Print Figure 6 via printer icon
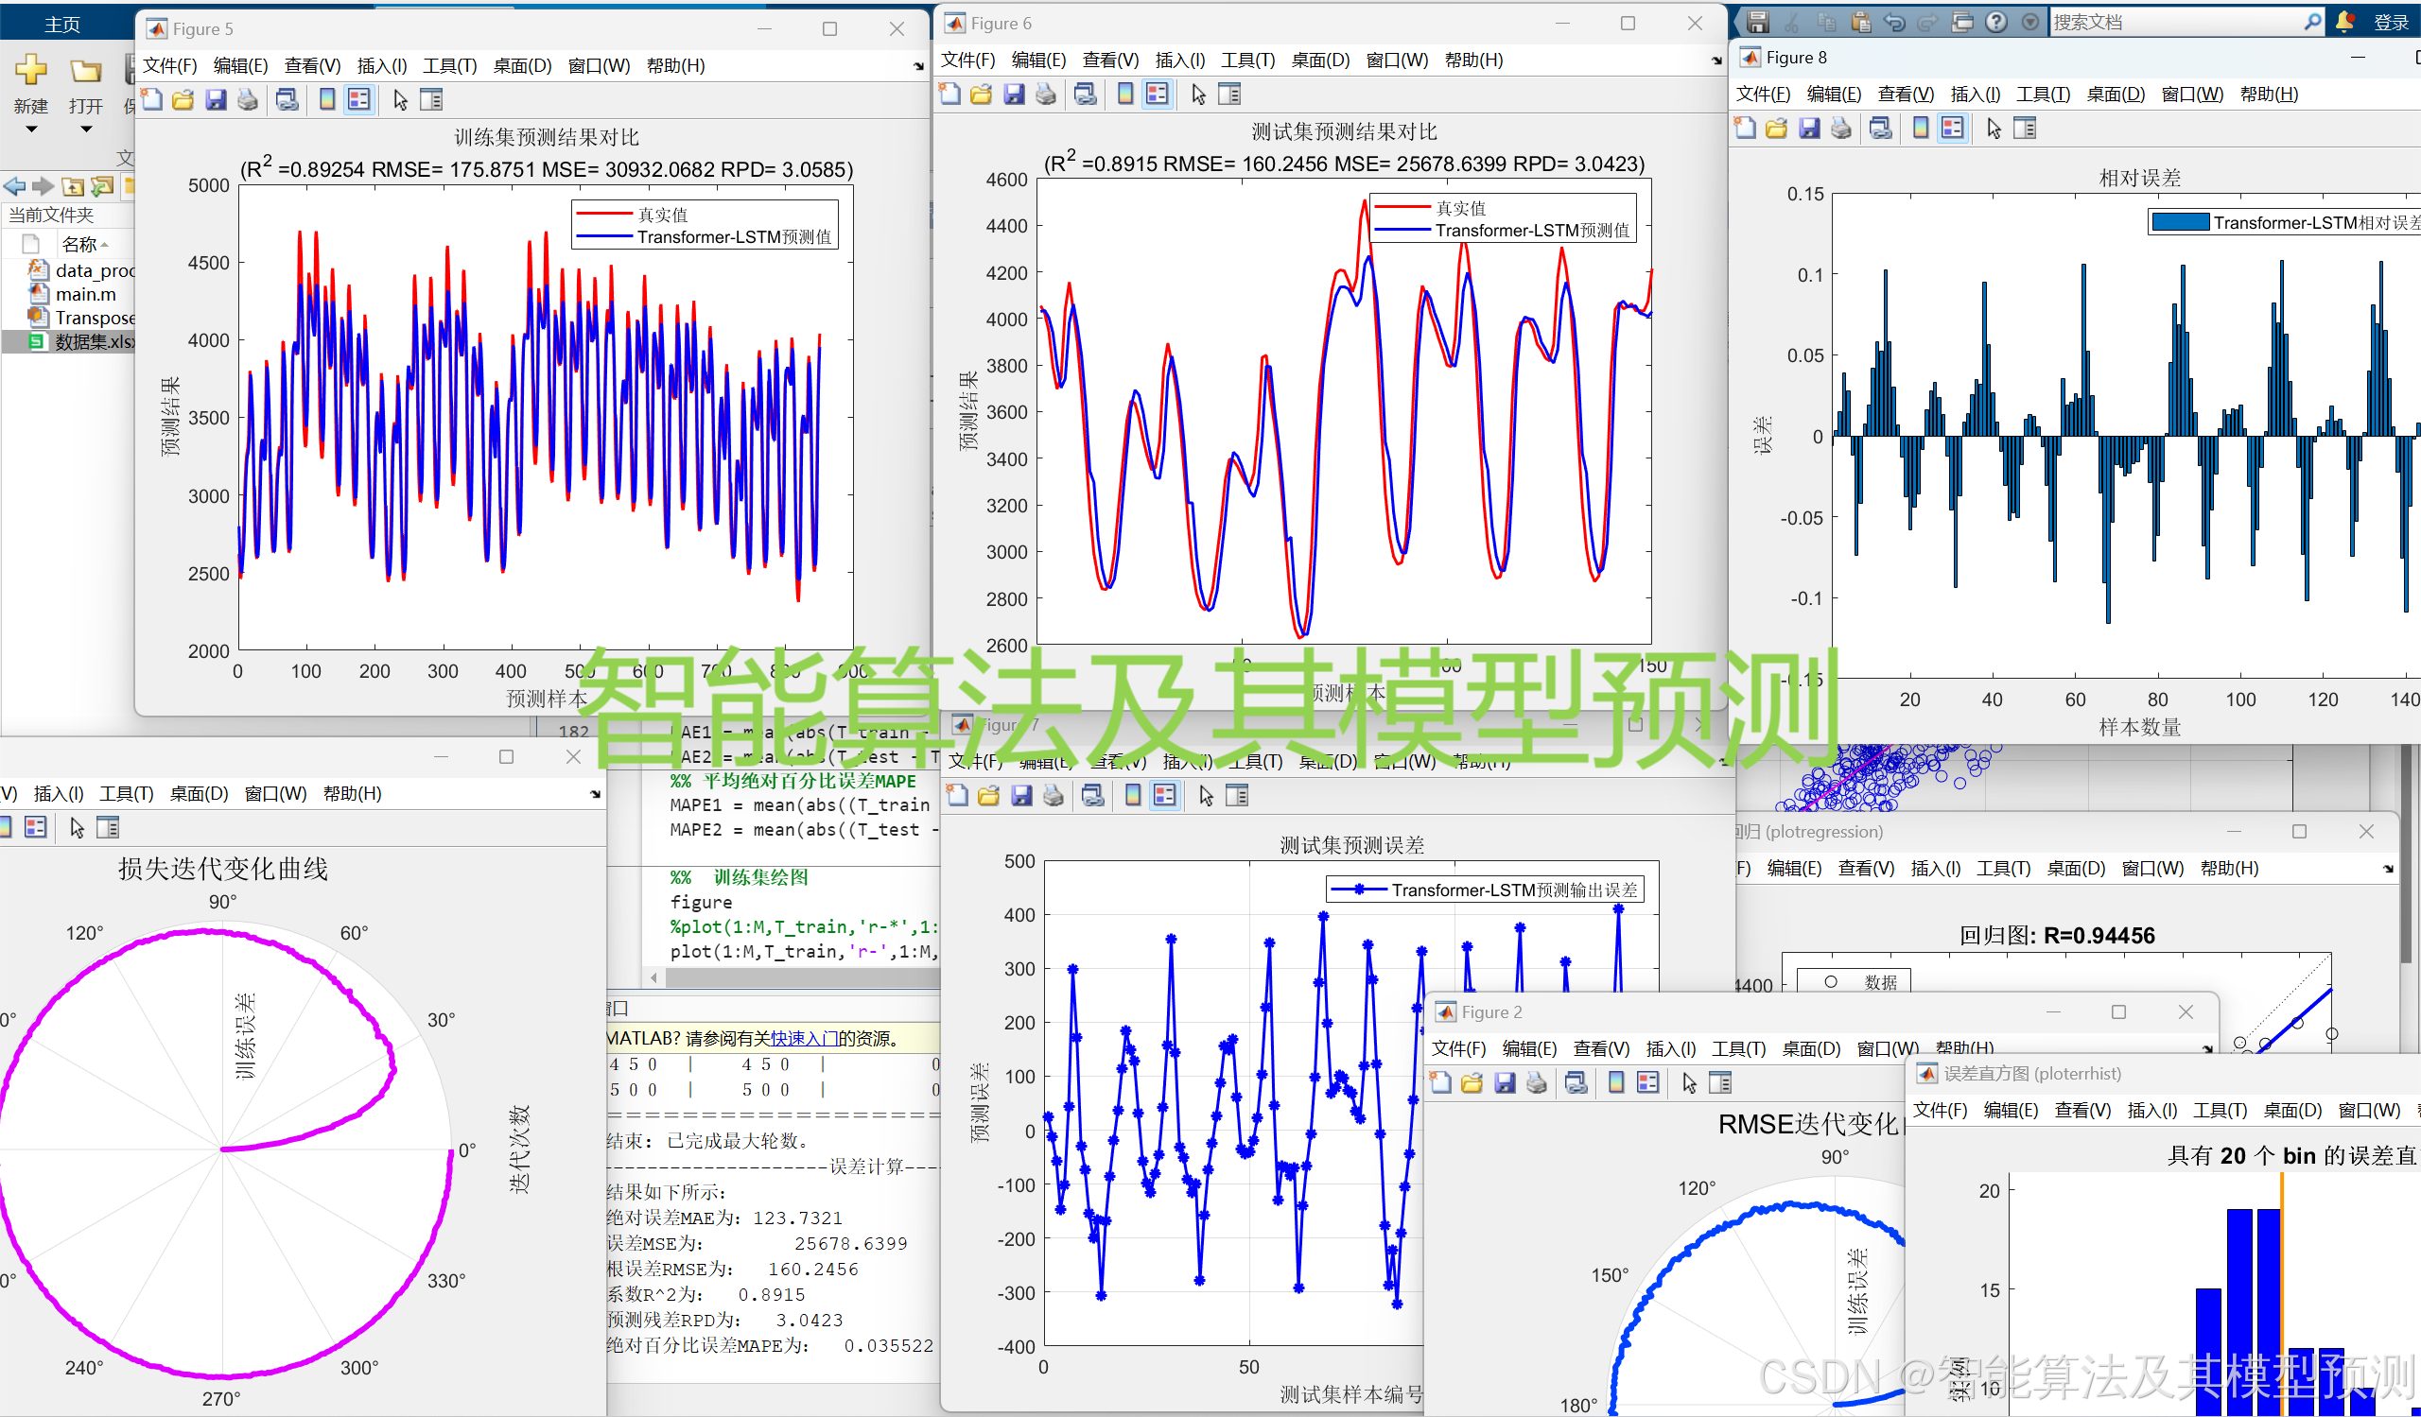The image size is (2421, 1417). click(x=1047, y=94)
